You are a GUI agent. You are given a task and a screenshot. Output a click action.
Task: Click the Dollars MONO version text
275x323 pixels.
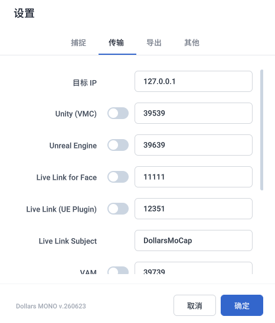[x=51, y=306]
